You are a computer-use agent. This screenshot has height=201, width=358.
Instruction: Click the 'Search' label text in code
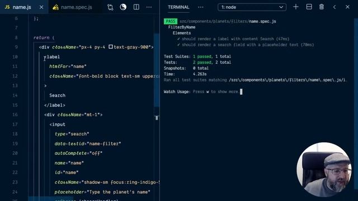point(57,95)
